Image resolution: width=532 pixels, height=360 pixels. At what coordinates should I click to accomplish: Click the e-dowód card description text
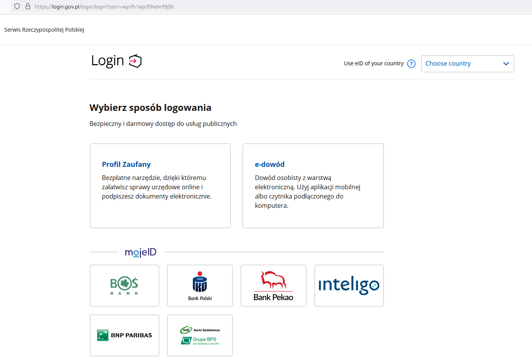[x=307, y=192]
